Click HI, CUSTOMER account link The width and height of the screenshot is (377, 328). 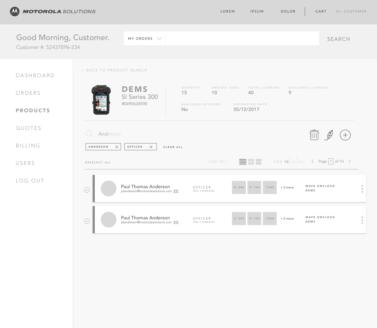coord(351,12)
